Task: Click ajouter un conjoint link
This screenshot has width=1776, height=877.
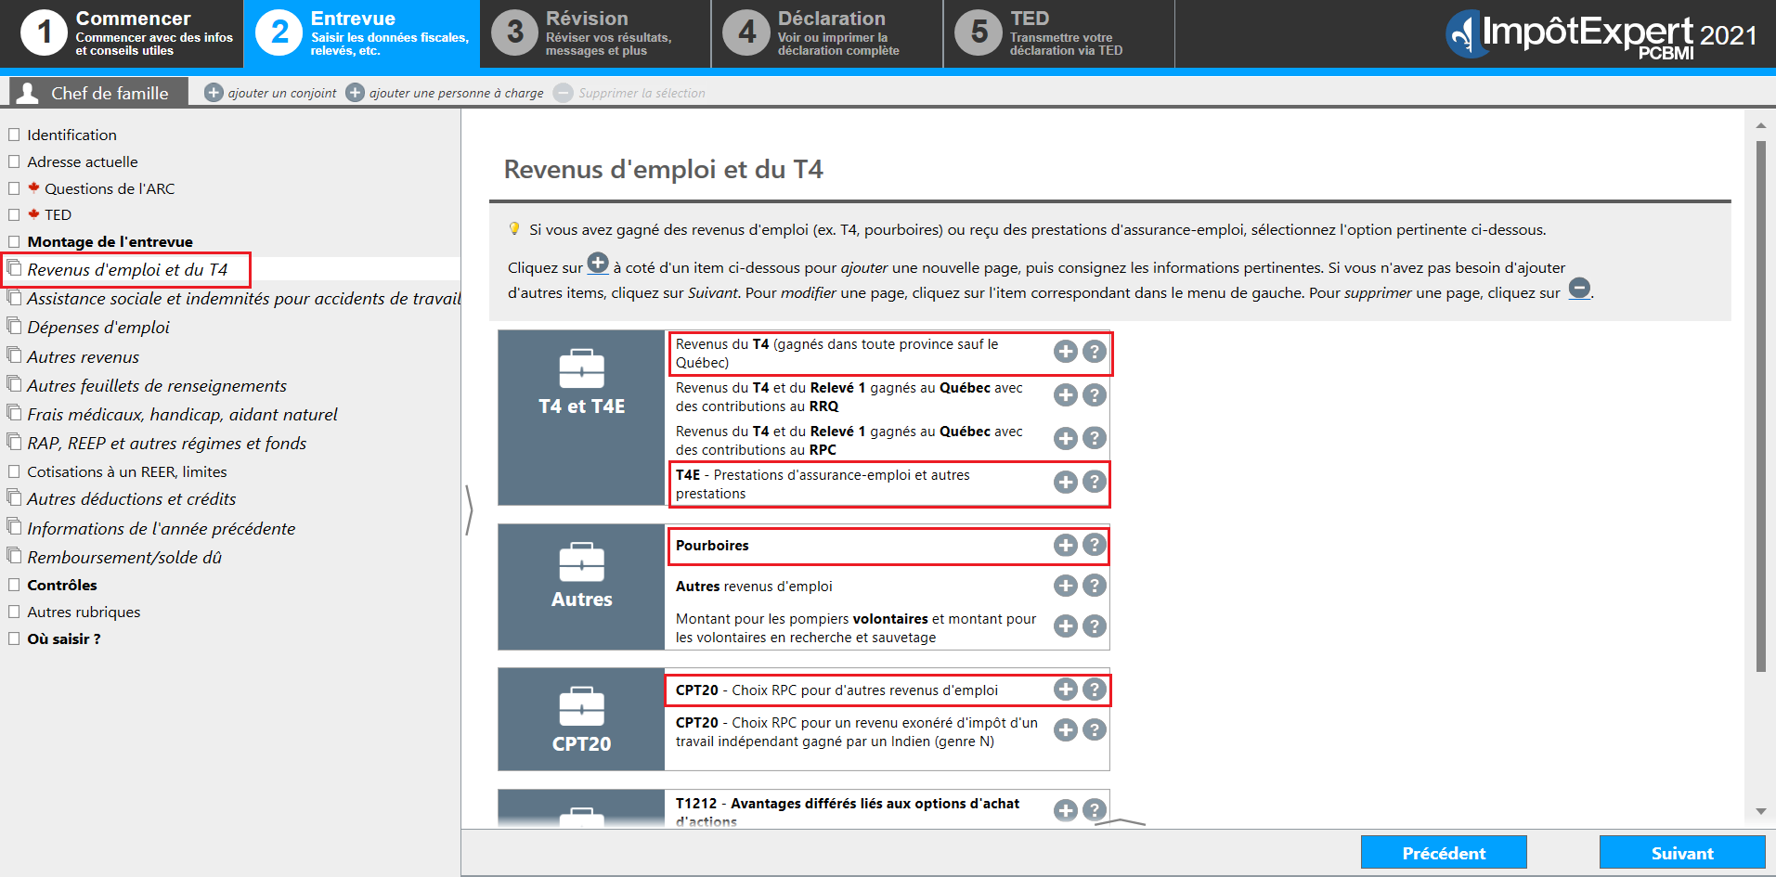Action: 282,93
